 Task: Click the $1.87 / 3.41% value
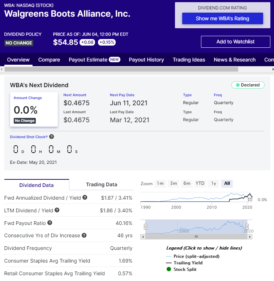(x=117, y=198)
